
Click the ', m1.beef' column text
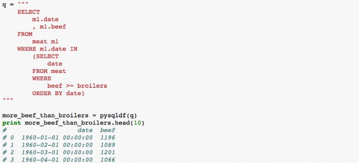click(x=49, y=27)
